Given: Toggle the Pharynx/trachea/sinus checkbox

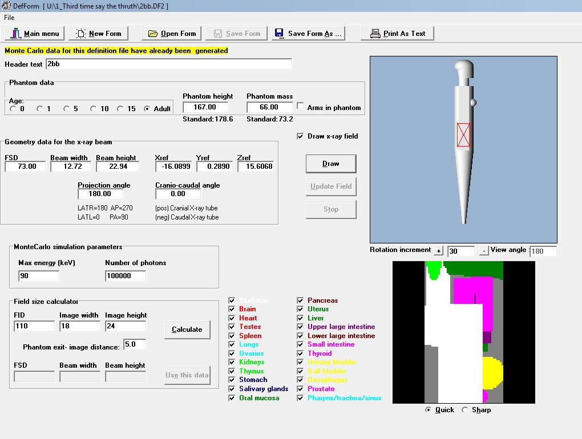Looking at the screenshot, I should [300, 398].
